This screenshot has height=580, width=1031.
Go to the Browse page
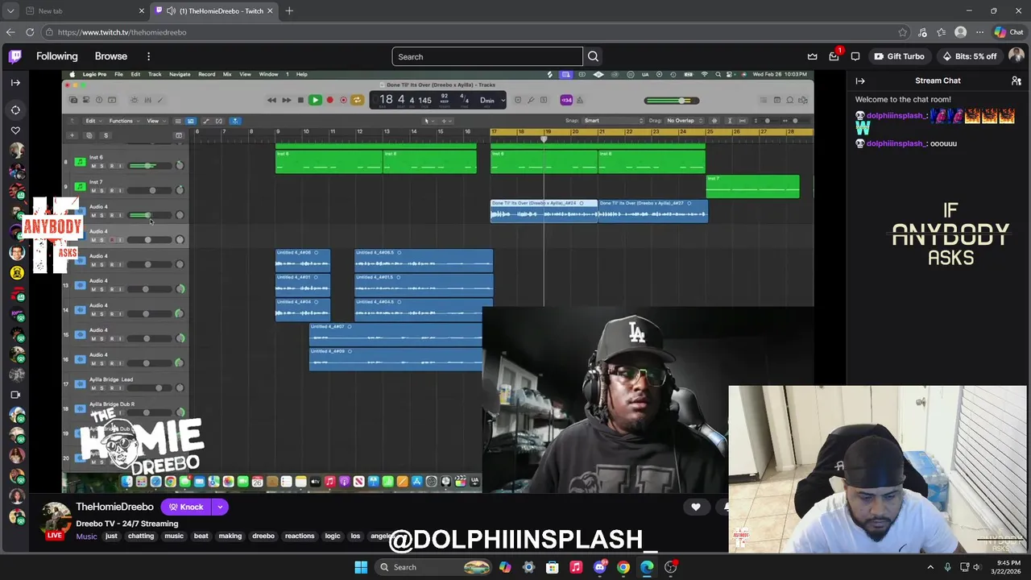coord(111,56)
